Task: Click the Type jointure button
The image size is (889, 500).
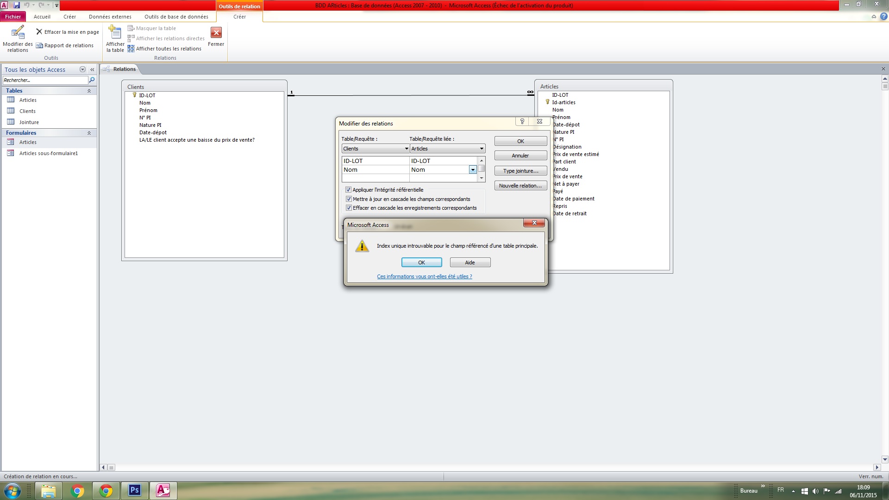Action: pyautogui.click(x=520, y=171)
